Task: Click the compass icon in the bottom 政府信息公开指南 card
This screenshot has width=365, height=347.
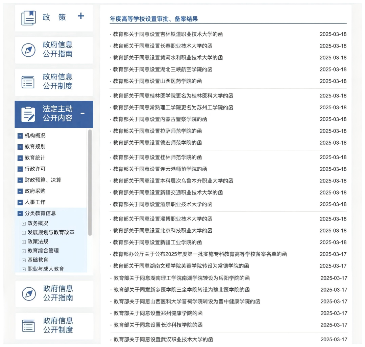Action: point(29,294)
